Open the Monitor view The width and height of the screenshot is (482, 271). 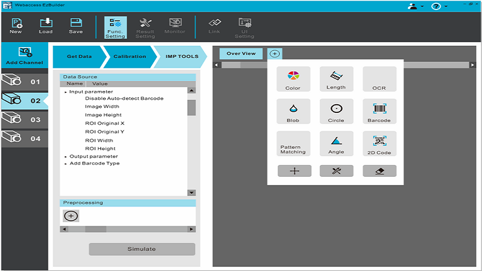point(175,26)
